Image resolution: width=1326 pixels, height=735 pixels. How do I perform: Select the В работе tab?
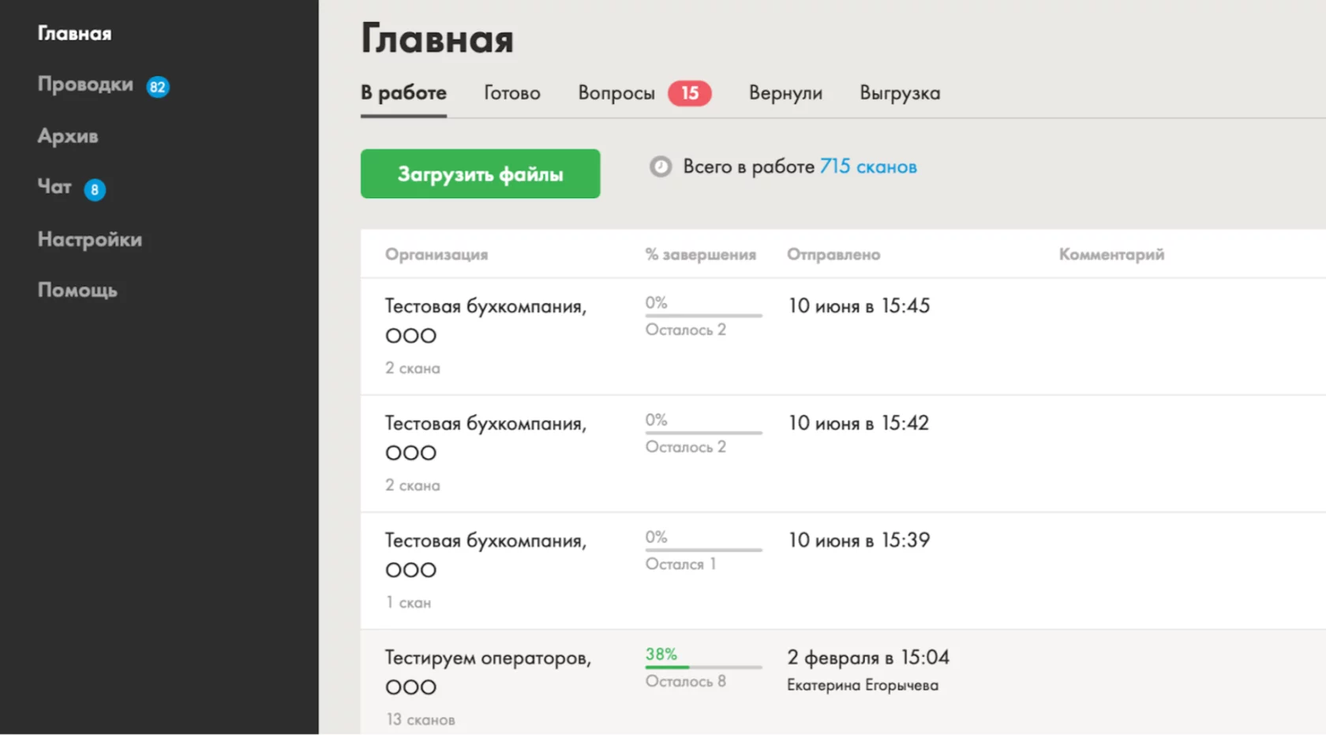[x=403, y=93]
